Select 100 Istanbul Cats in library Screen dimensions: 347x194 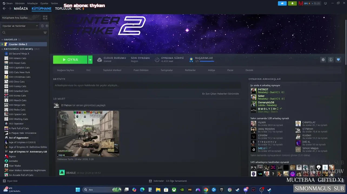19,91
